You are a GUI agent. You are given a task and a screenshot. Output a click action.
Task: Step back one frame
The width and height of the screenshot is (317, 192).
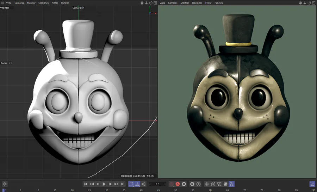click(98, 184)
